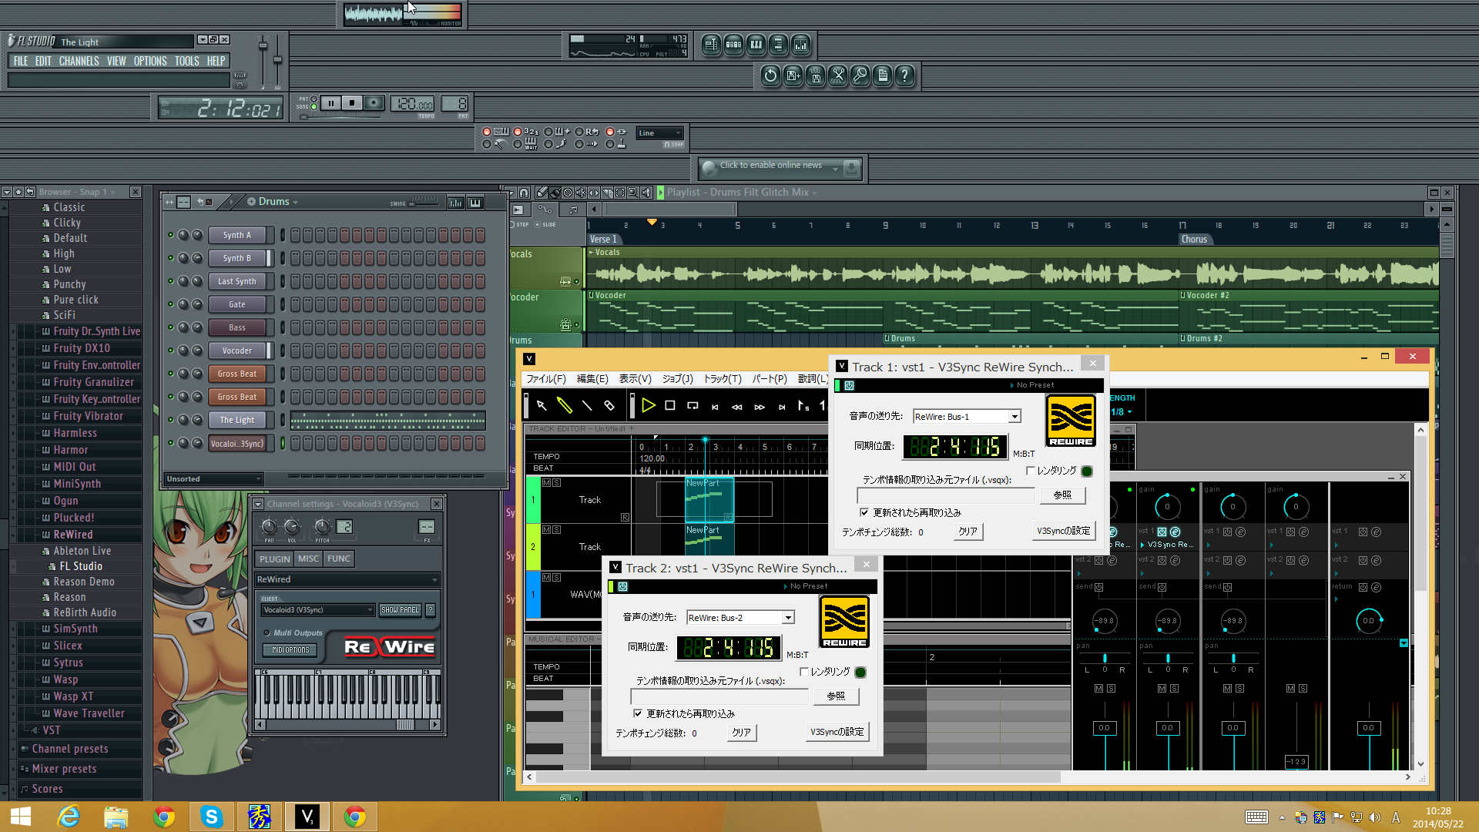Open the mixer view button in the toolbar
This screenshot has width=1479, height=832.
click(800, 45)
